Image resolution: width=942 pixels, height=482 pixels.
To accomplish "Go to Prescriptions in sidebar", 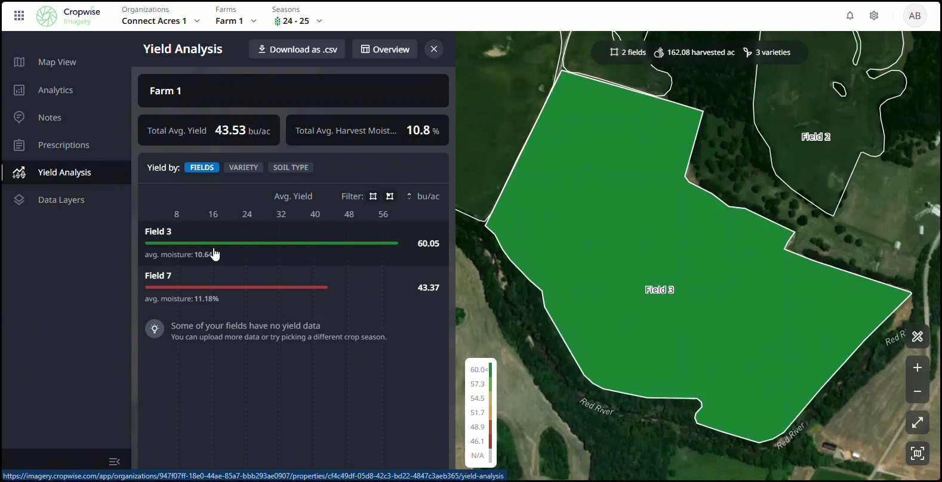I will pyautogui.click(x=63, y=145).
